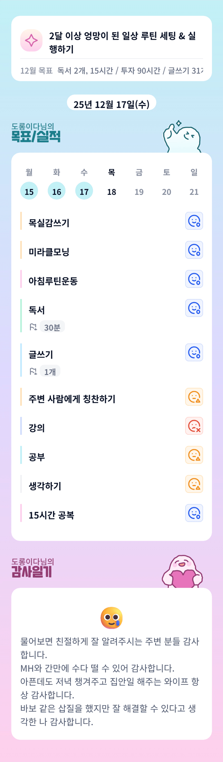Viewport: 223px width, 762px height.
Task: Toggle the 15시간 공복 achievement status icon
Action: (194, 513)
